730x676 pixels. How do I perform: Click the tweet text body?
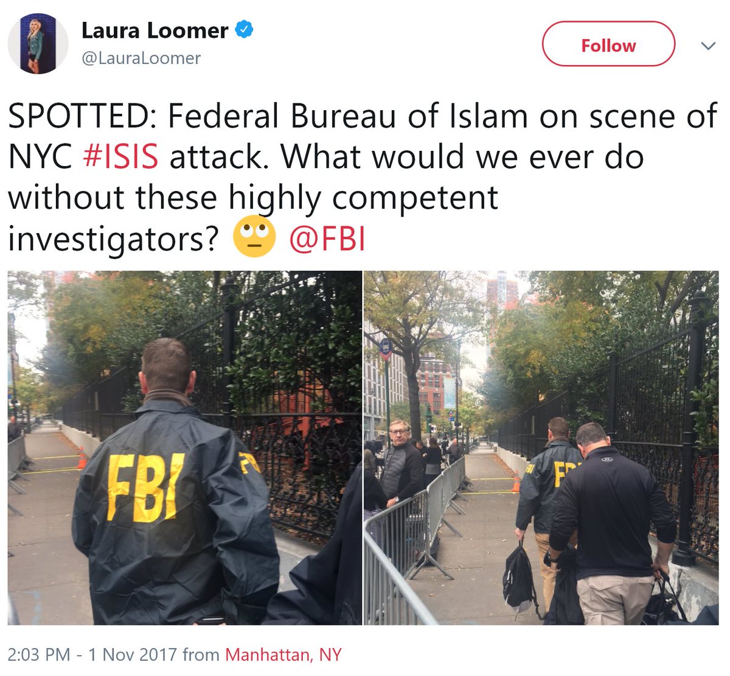click(363, 178)
